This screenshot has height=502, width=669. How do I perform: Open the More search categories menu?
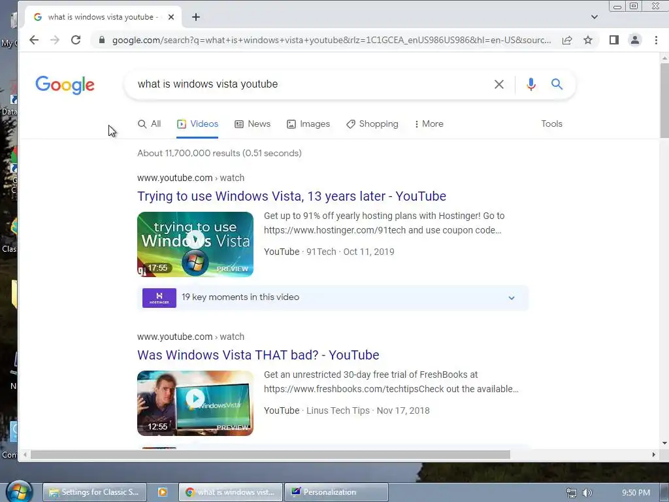point(429,124)
